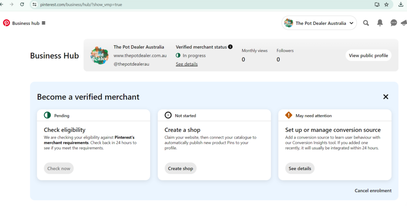407x206 pixels.
Task: Click the megaphone announcements icon
Action: tap(404, 23)
